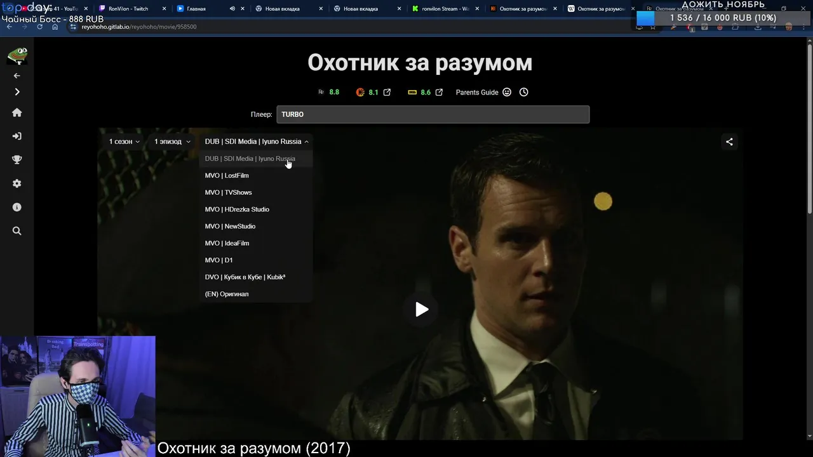Viewport: 813px width, 457px height.
Task: Reload the page in browser toolbar
Action: coord(39,27)
